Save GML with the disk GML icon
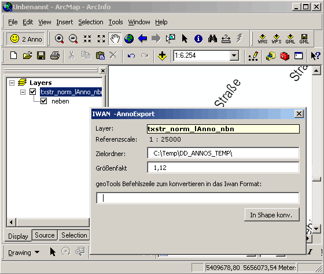 304,39
